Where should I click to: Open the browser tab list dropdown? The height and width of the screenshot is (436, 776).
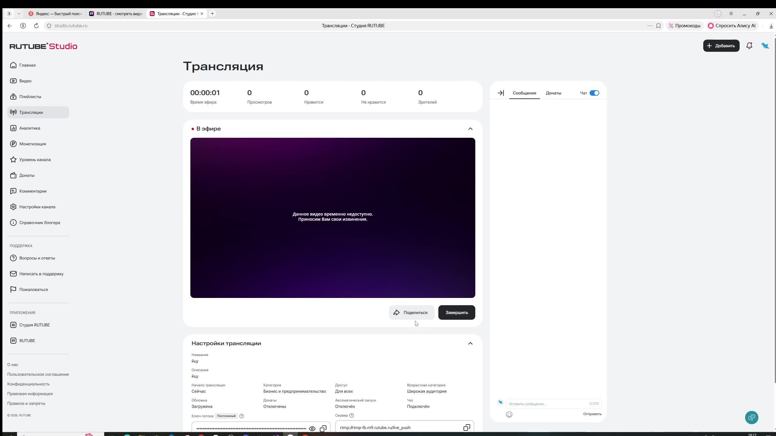point(19,14)
